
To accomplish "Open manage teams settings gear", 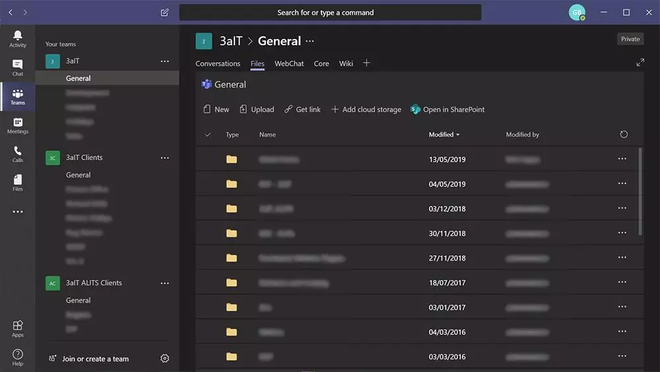I will (164, 359).
